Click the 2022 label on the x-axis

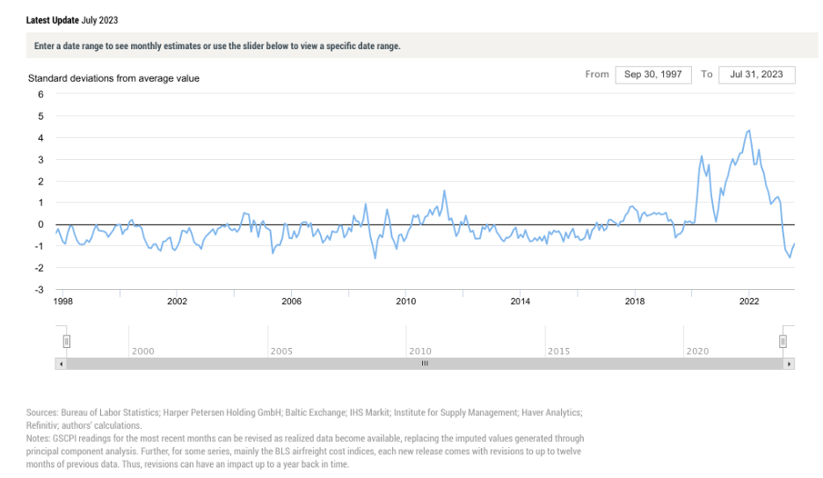(748, 301)
